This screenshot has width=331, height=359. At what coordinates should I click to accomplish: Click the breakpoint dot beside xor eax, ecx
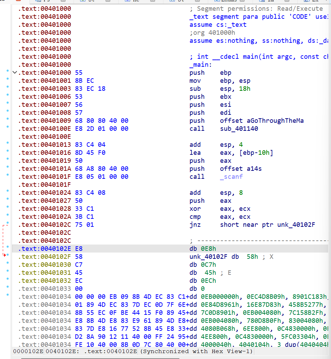[x=8, y=207]
